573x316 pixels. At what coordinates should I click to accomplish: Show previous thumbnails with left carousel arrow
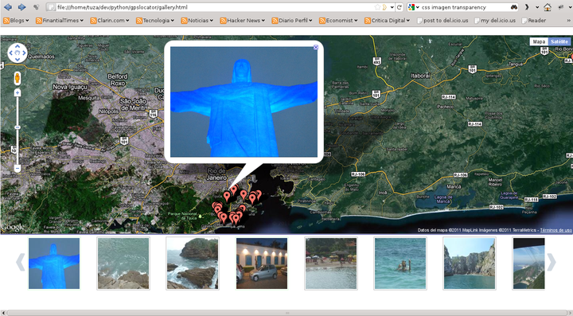coord(21,263)
